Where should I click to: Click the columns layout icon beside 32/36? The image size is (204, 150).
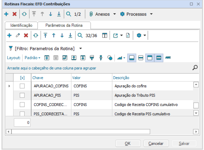click(x=104, y=35)
